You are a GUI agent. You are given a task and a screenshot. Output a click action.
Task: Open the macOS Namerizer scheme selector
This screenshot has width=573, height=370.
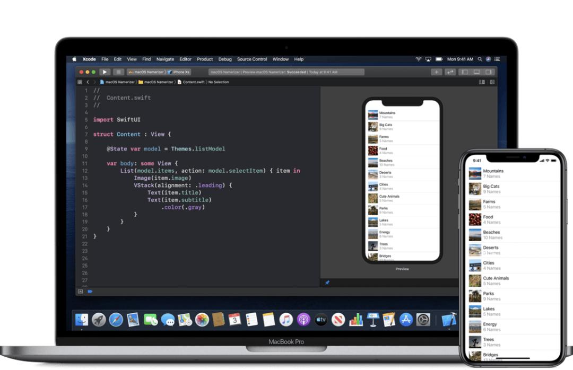(x=146, y=72)
